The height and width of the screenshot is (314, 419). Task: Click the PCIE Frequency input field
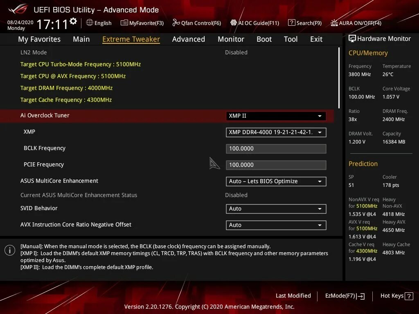pos(276,165)
